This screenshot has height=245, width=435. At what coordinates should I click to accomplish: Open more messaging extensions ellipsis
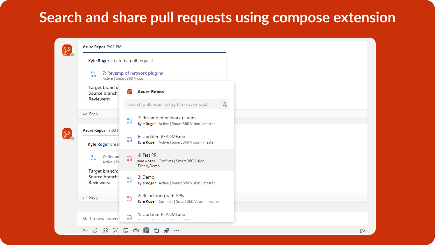pos(177,231)
